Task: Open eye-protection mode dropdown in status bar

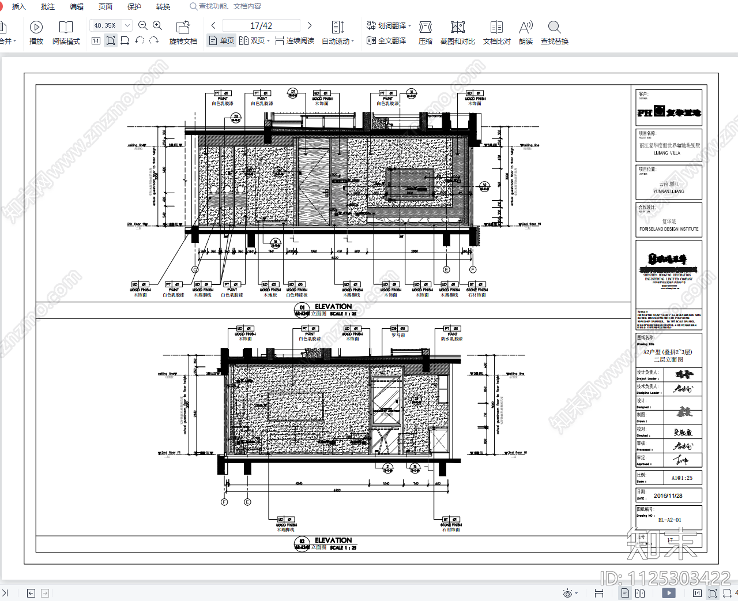Action: 570,593
